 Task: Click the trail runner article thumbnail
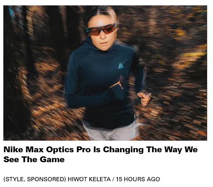click(x=105, y=73)
